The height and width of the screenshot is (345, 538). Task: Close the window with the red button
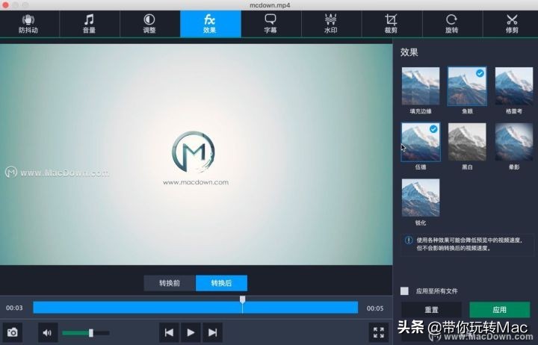point(5,4)
